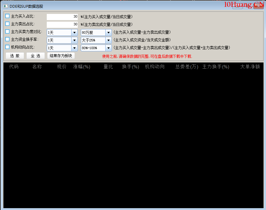The image size is (266, 210).
Task: Sort by the 名称 column header
Action: 37,66
